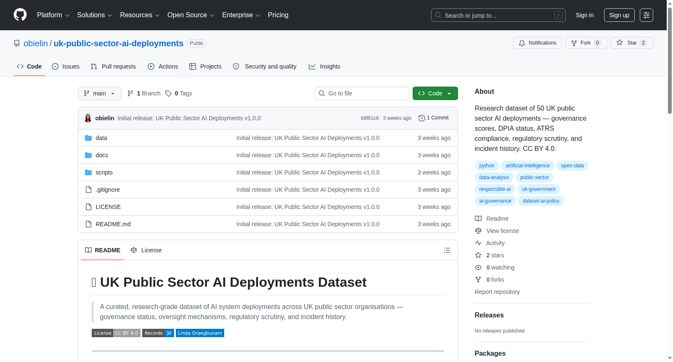Click the docs folder icon
Screen dimensions: 673x362
pyautogui.click(x=88, y=155)
